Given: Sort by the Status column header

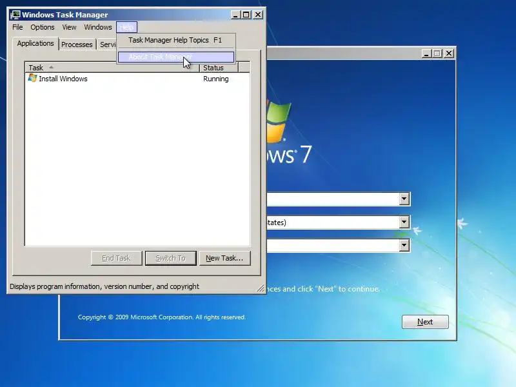Looking at the screenshot, I should tap(219, 68).
